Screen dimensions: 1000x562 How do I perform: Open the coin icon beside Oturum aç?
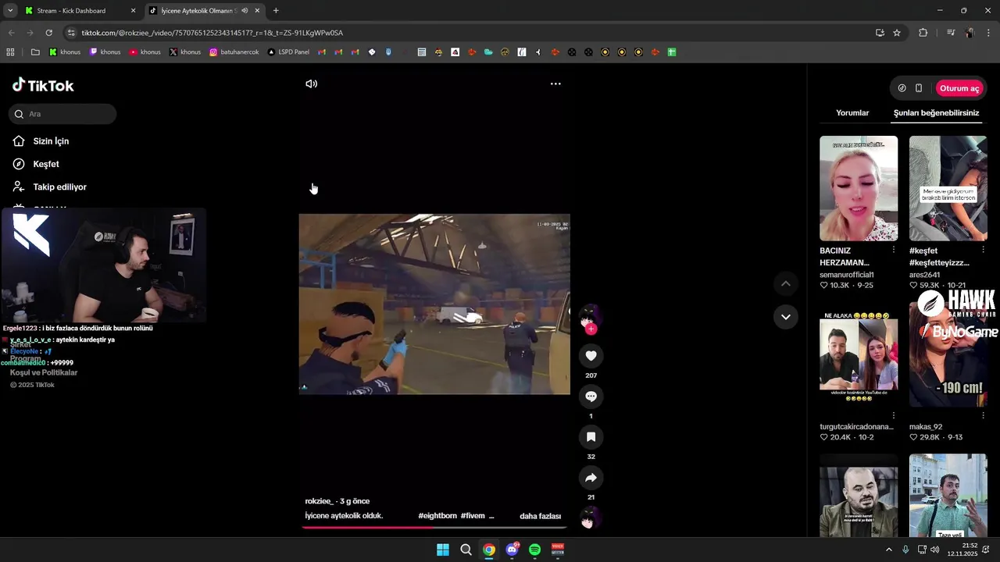[x=902, y=88]
